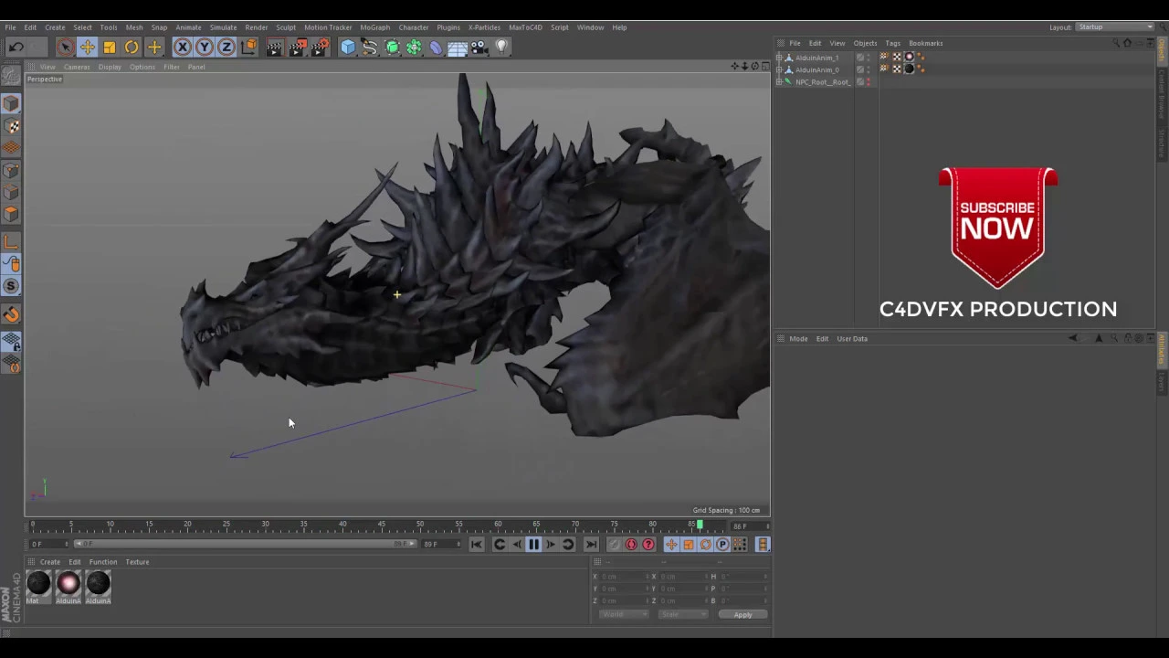Viewport: 1169px width, 658px height.
Task: Click the search icon in Object Manager
Action: click(x=1116, y=43)
